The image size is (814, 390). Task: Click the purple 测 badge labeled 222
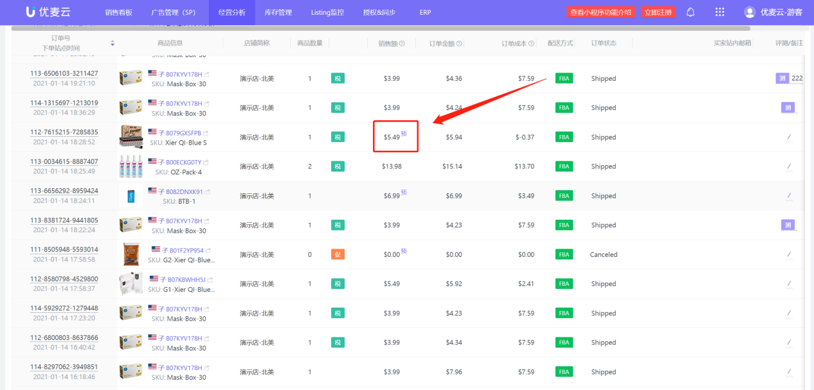click(782, 78)
